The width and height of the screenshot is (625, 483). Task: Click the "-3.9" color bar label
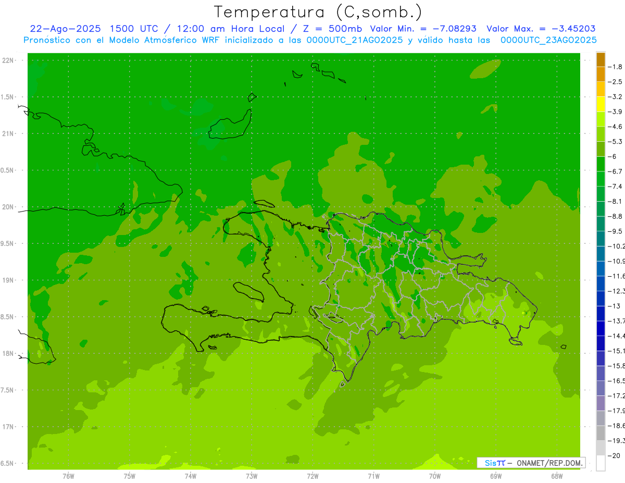click(x=616, y=112)
